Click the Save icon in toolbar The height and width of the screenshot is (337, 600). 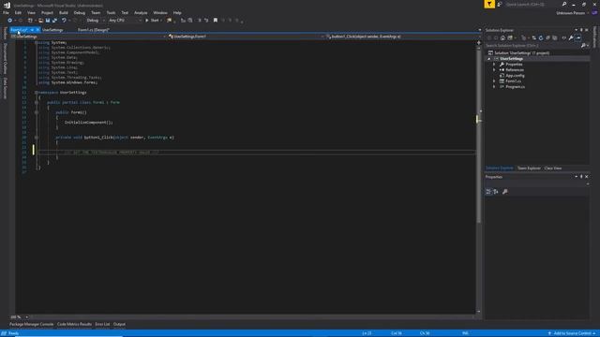click(48, 21)
